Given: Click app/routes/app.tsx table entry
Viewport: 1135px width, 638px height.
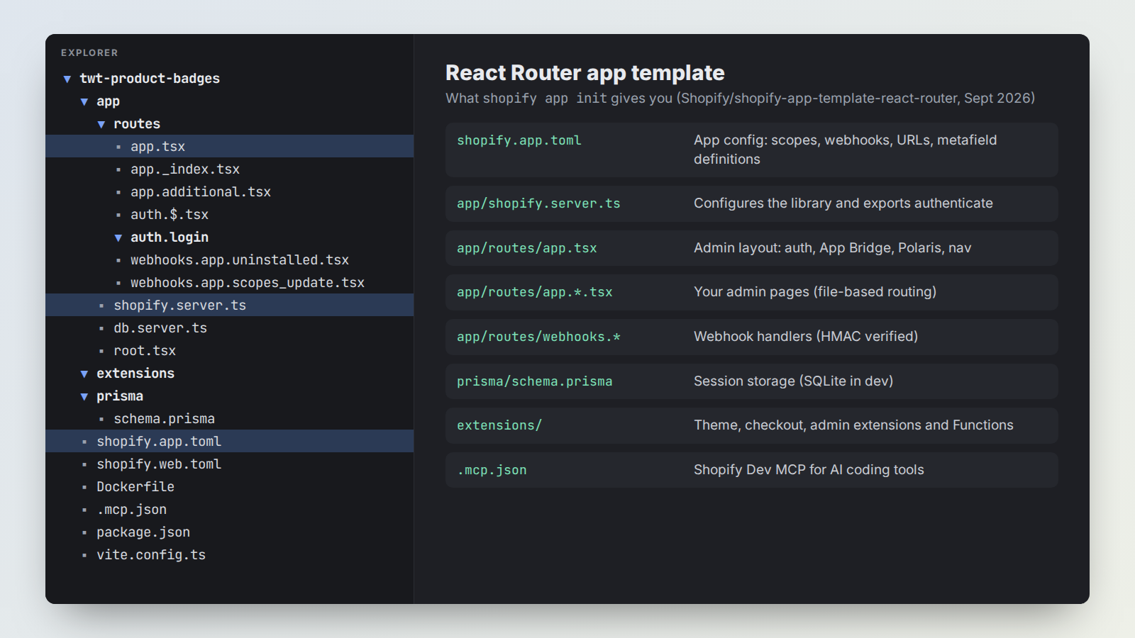Looking at the screenshot, I should tap(527, 248).
